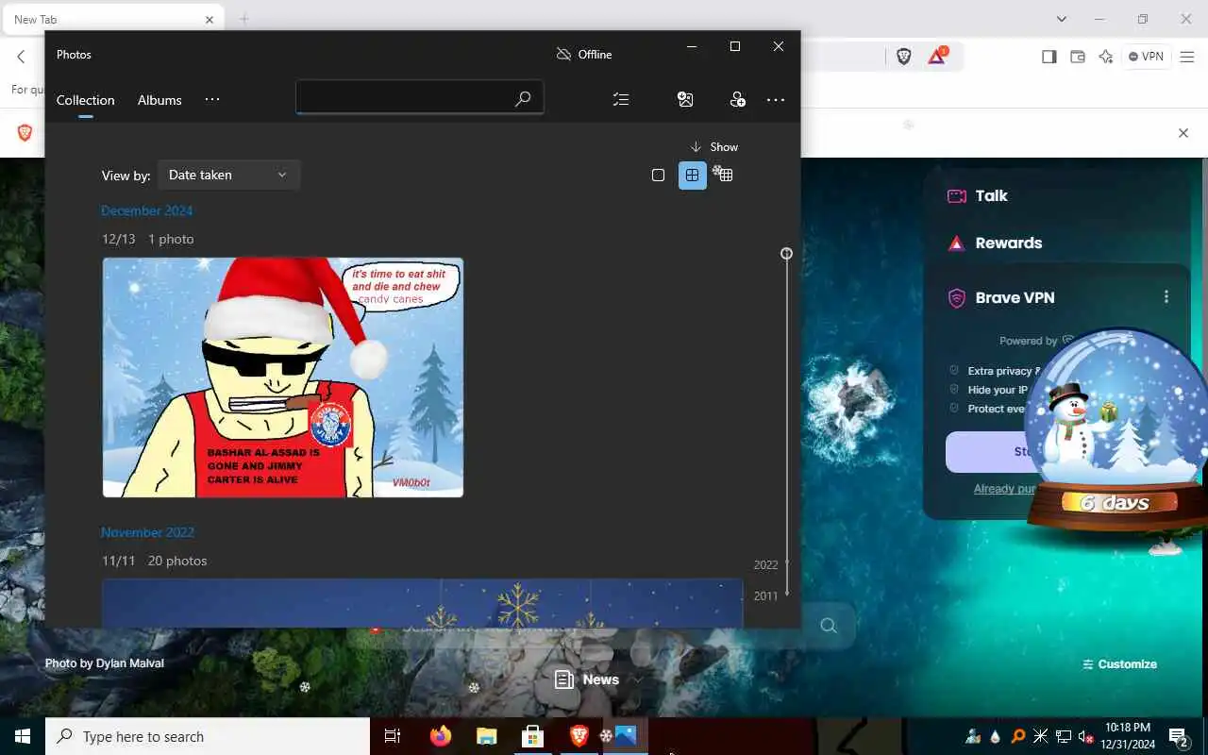Image resolution: width=1208 pixels, height=755 pixels.
Task: Switch to the Albums tab
Action: click(159, 100)
